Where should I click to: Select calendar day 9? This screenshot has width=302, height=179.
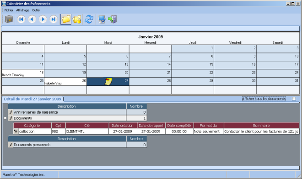[x=235, y=57]
